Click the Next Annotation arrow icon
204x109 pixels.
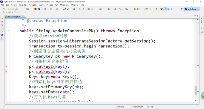4,12
